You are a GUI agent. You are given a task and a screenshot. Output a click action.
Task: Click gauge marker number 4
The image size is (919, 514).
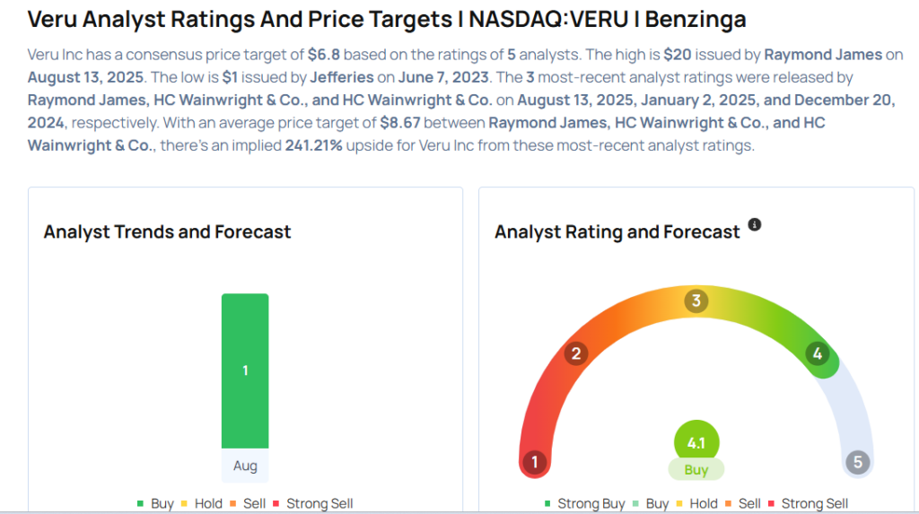point(817,353)
